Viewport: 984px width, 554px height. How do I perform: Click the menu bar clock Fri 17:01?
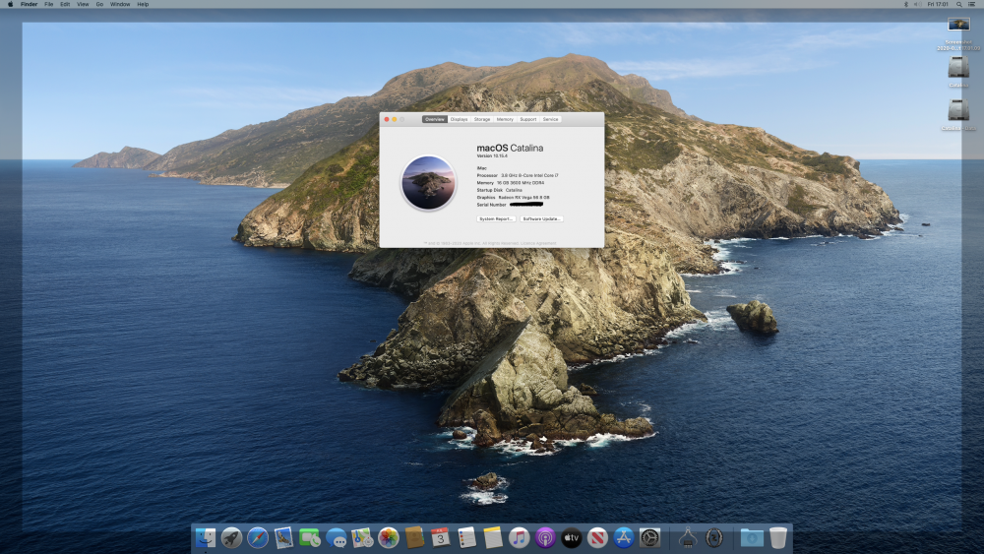[938, 4]
